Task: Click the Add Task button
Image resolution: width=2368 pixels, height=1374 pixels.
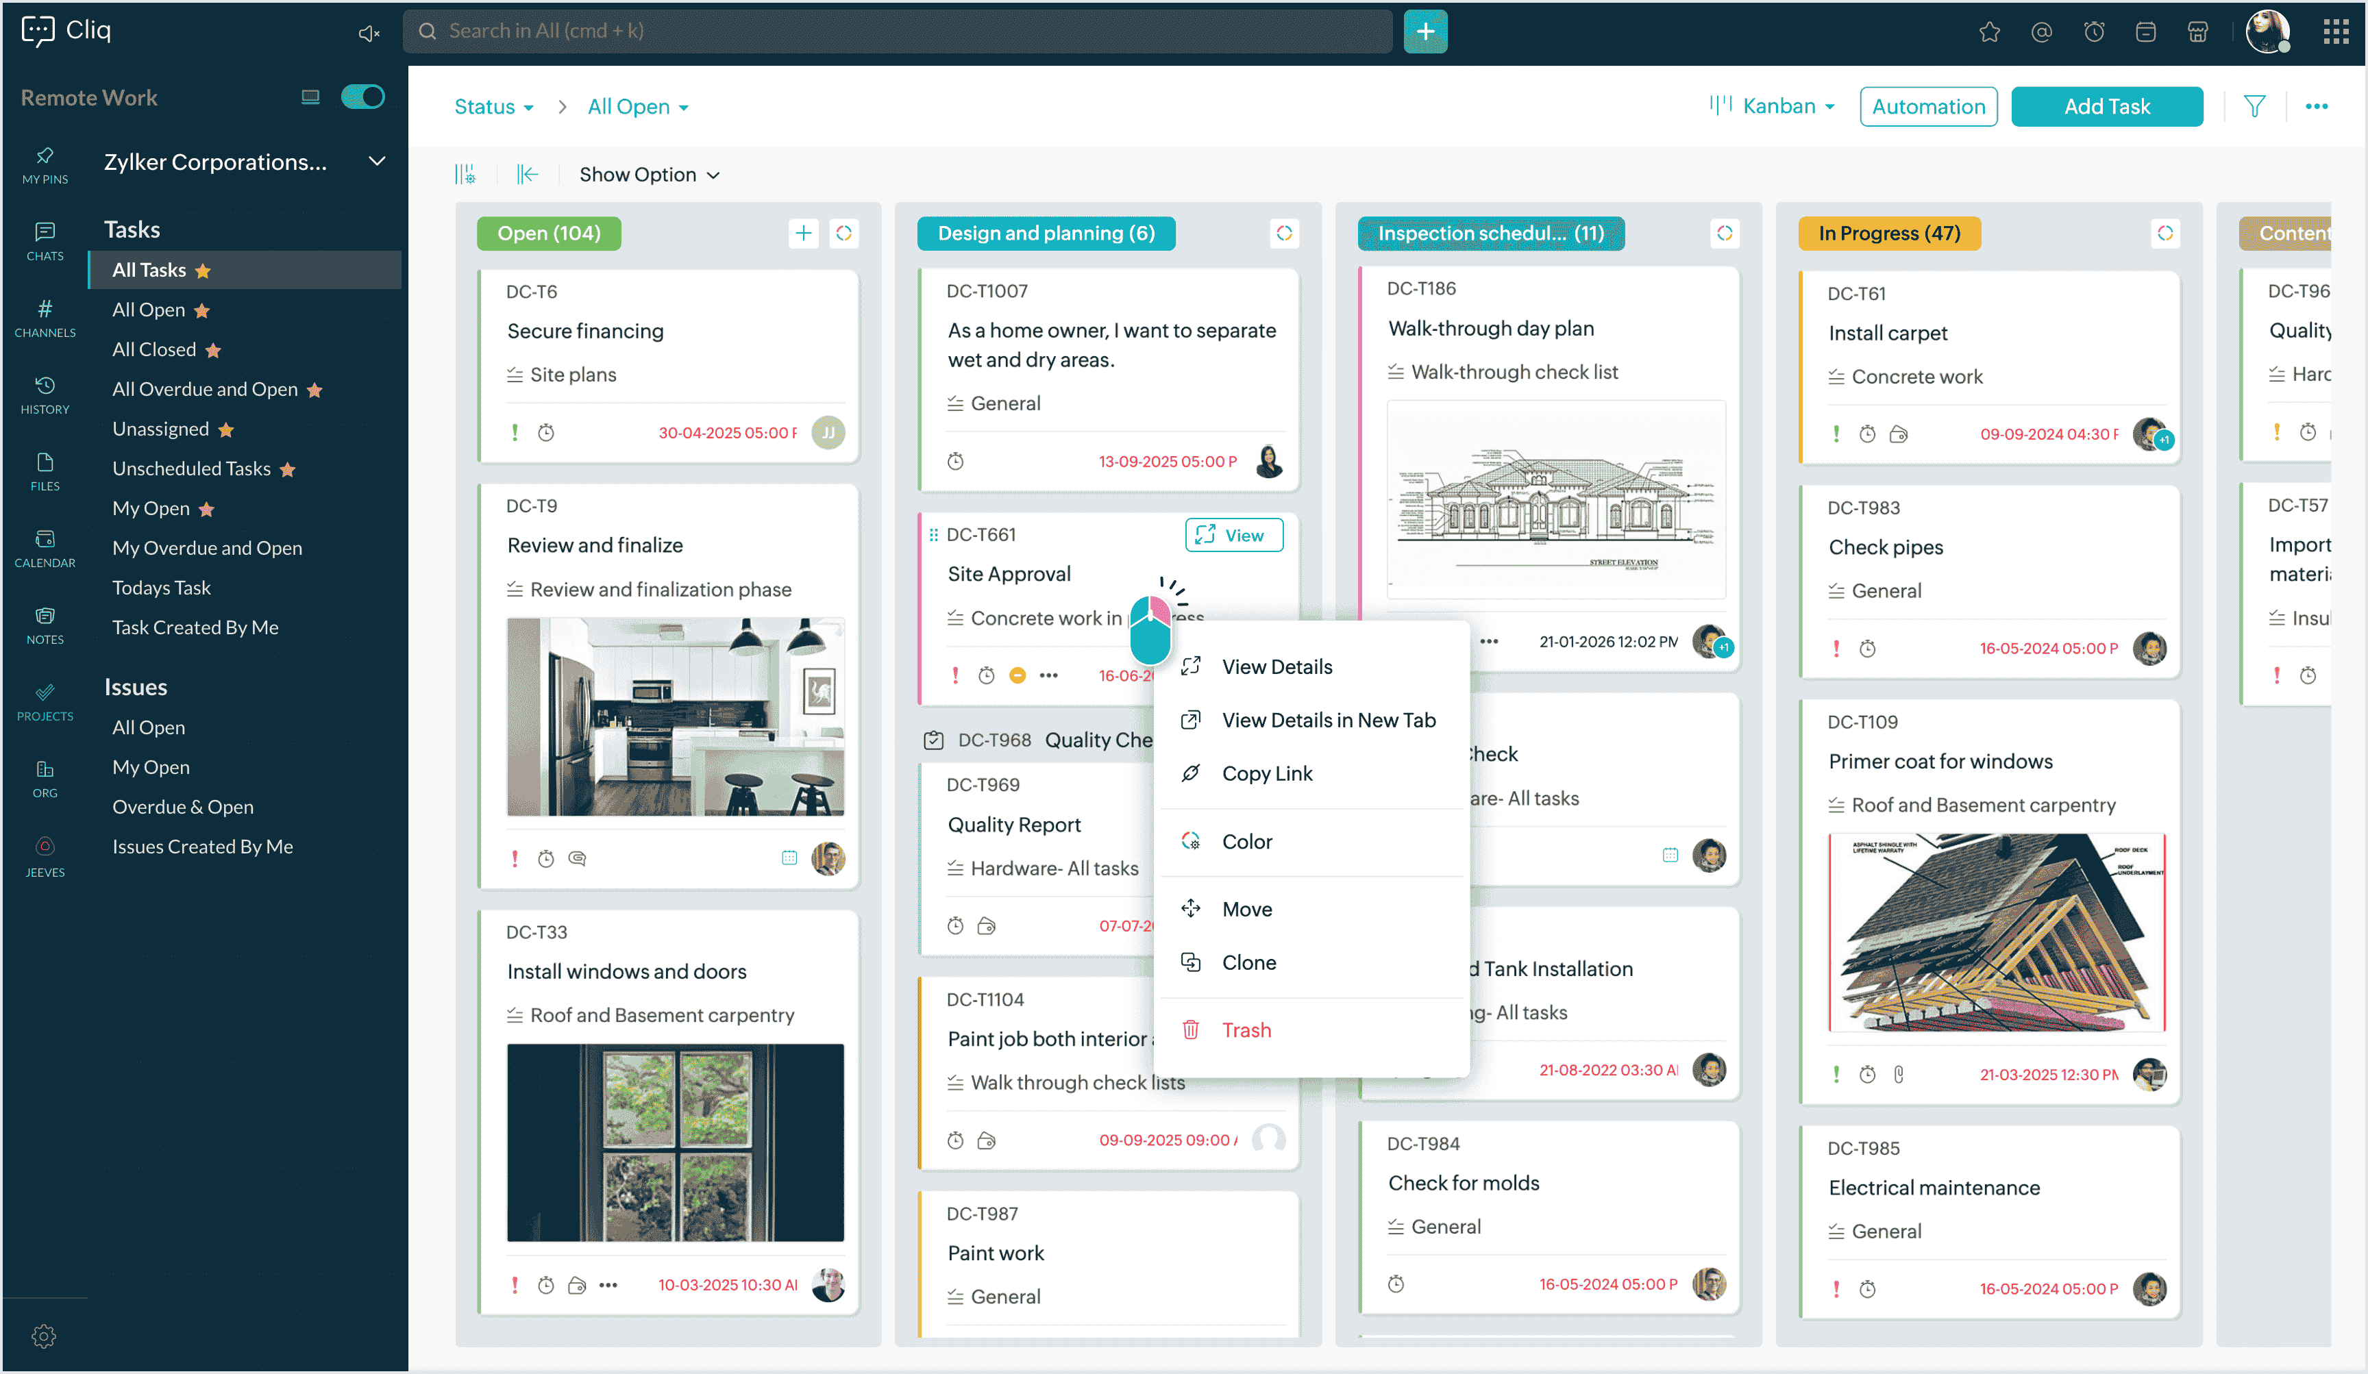Action: click(2106, 106)
